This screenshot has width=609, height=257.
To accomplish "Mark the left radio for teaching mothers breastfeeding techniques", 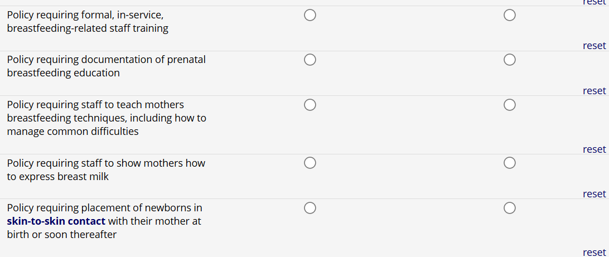I will 310,105.
